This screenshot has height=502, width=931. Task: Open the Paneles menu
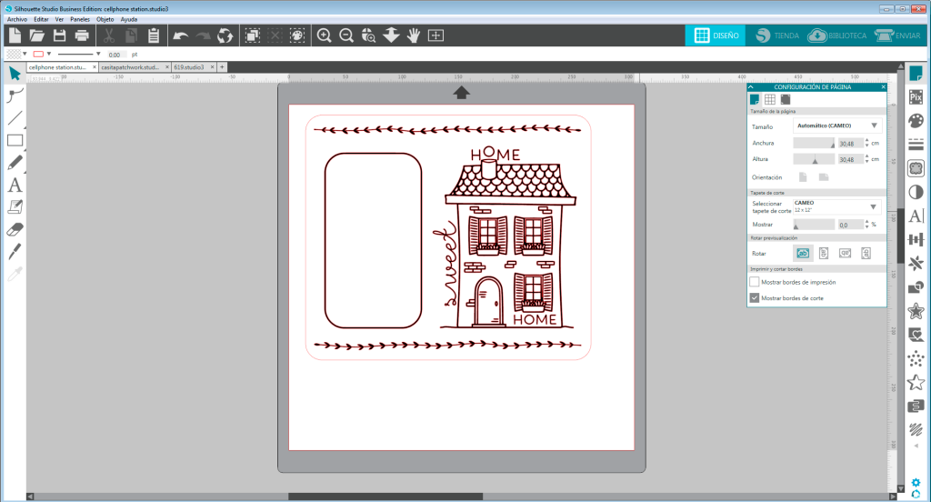[79, 18]
